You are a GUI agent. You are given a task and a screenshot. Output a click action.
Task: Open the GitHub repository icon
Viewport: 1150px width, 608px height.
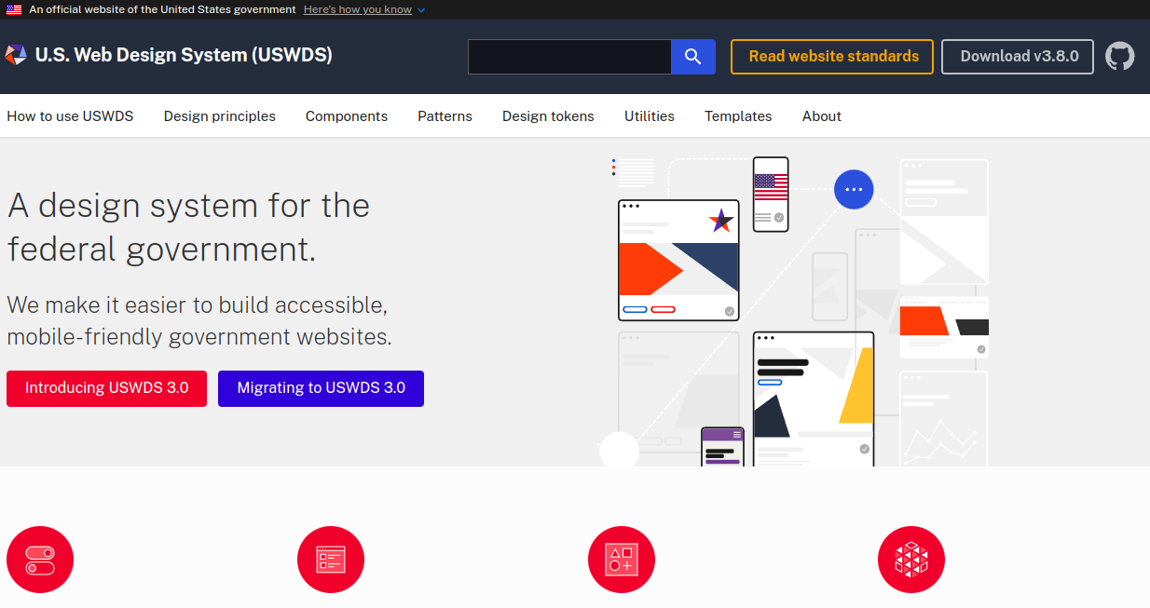1120,56
